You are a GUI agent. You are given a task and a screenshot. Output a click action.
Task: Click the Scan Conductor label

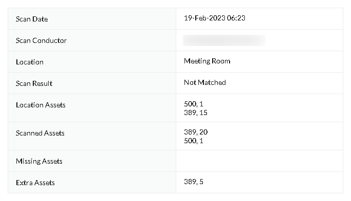click(41, 40)
